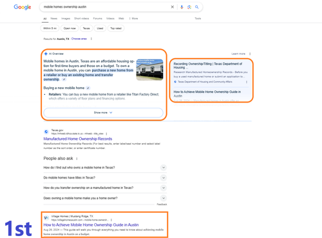Open the More search tabs menu

pyautogui.click(x=133, y=19)
